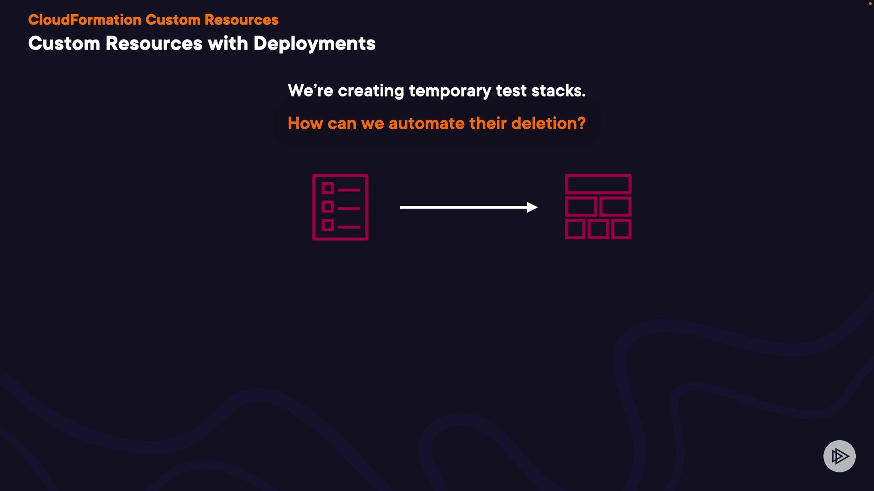Screen dimensions: 874x491
Task: Select middle-right block of stack icon
Action: (615, 207)
